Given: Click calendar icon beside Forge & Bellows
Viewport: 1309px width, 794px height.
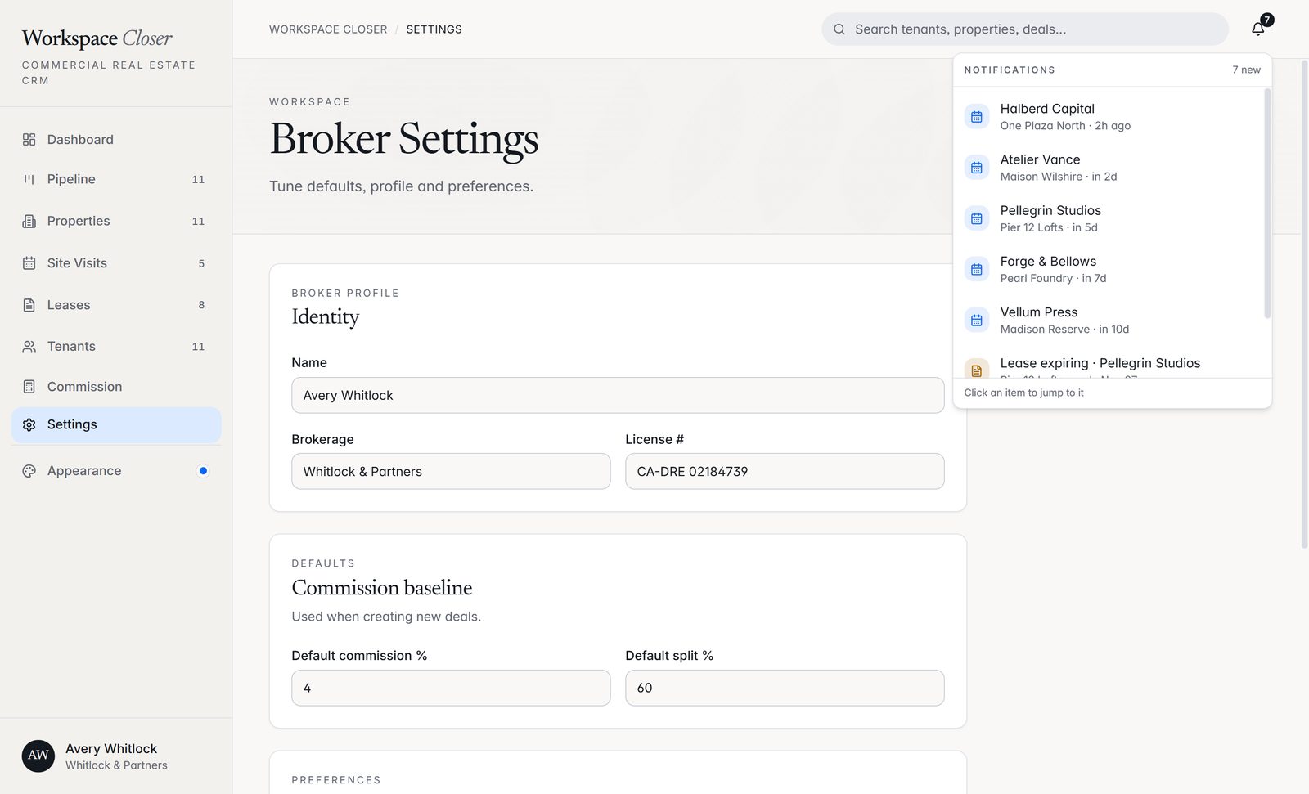Looking at the screenshot, I should tap(977, 269).
